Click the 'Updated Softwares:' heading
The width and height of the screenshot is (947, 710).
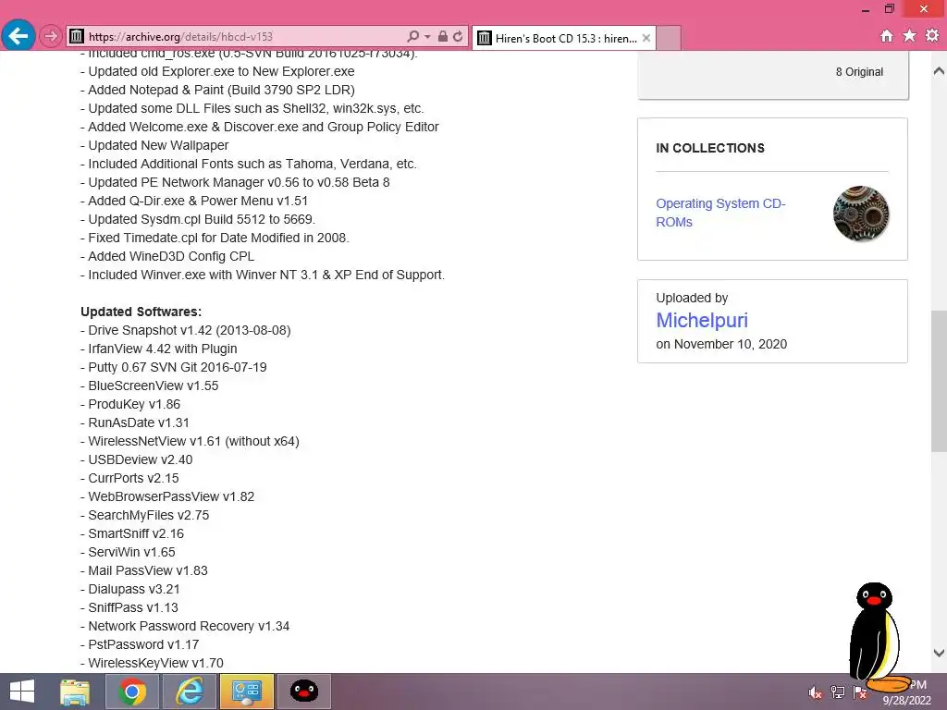141,312
